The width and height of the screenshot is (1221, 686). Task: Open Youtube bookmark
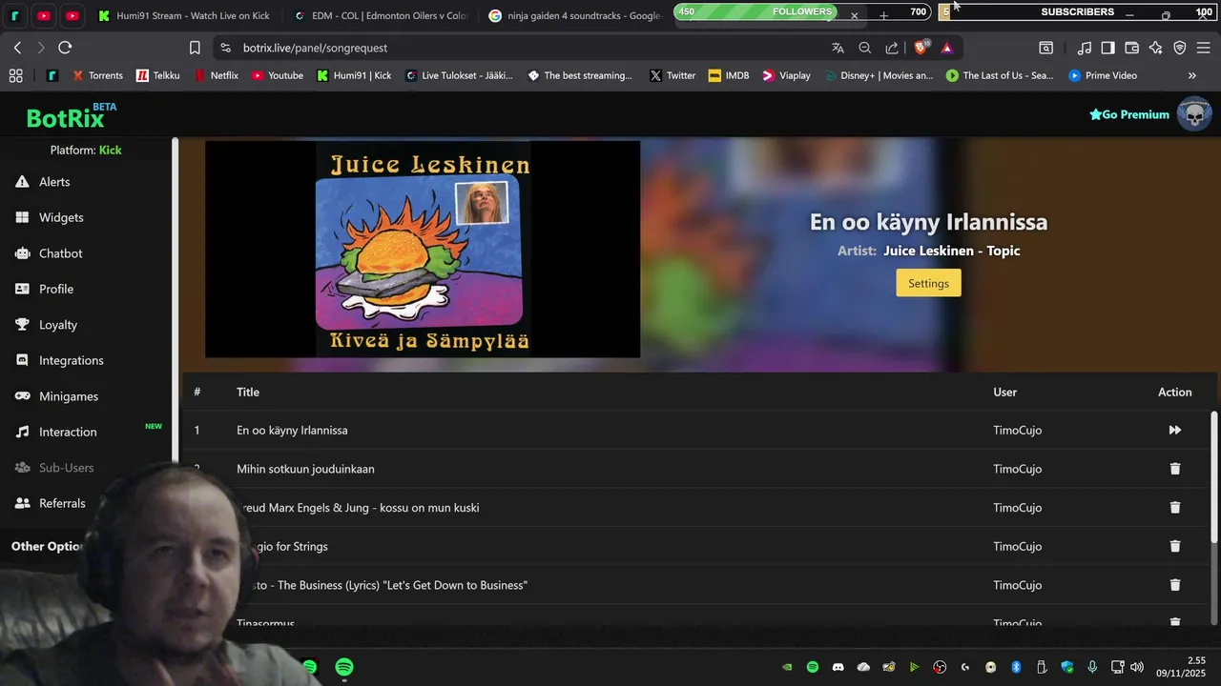[277, 75]
